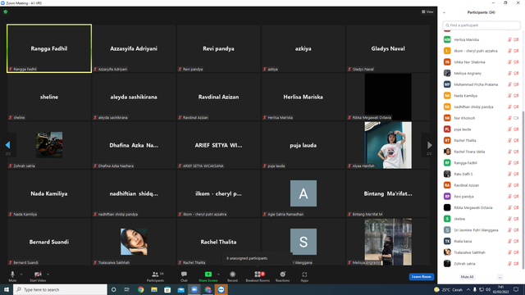Image resolution: width=525 pixels, height=295 pixels.
Task: Open audio options arrow next to Mute
Action: [x=21, y=275]
